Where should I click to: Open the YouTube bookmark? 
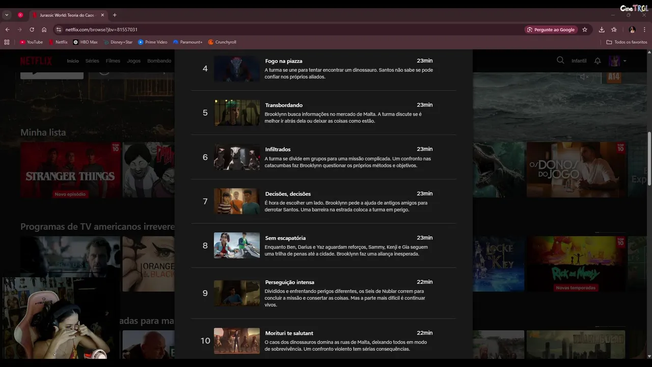coord(31,42)
